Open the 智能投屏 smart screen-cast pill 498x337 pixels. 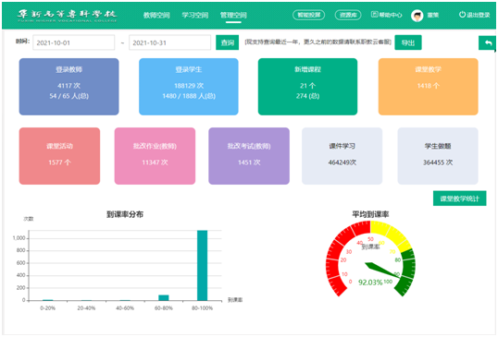click(309, 15)
